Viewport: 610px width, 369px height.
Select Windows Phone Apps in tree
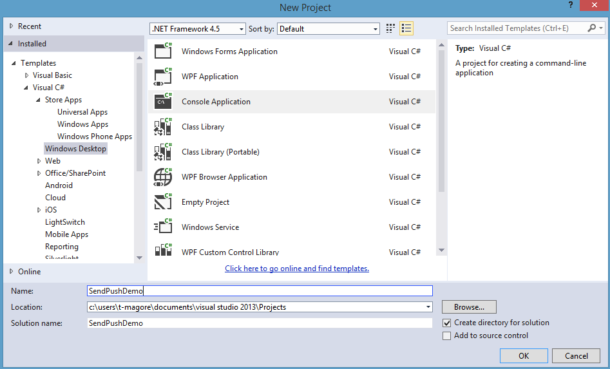tap(95, 137)
